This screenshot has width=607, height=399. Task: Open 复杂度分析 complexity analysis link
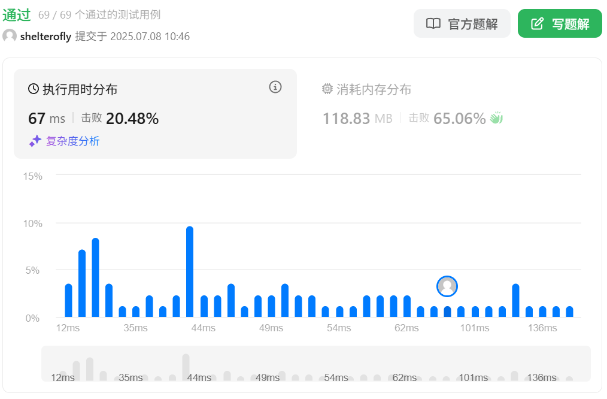[x=73, y=141]
